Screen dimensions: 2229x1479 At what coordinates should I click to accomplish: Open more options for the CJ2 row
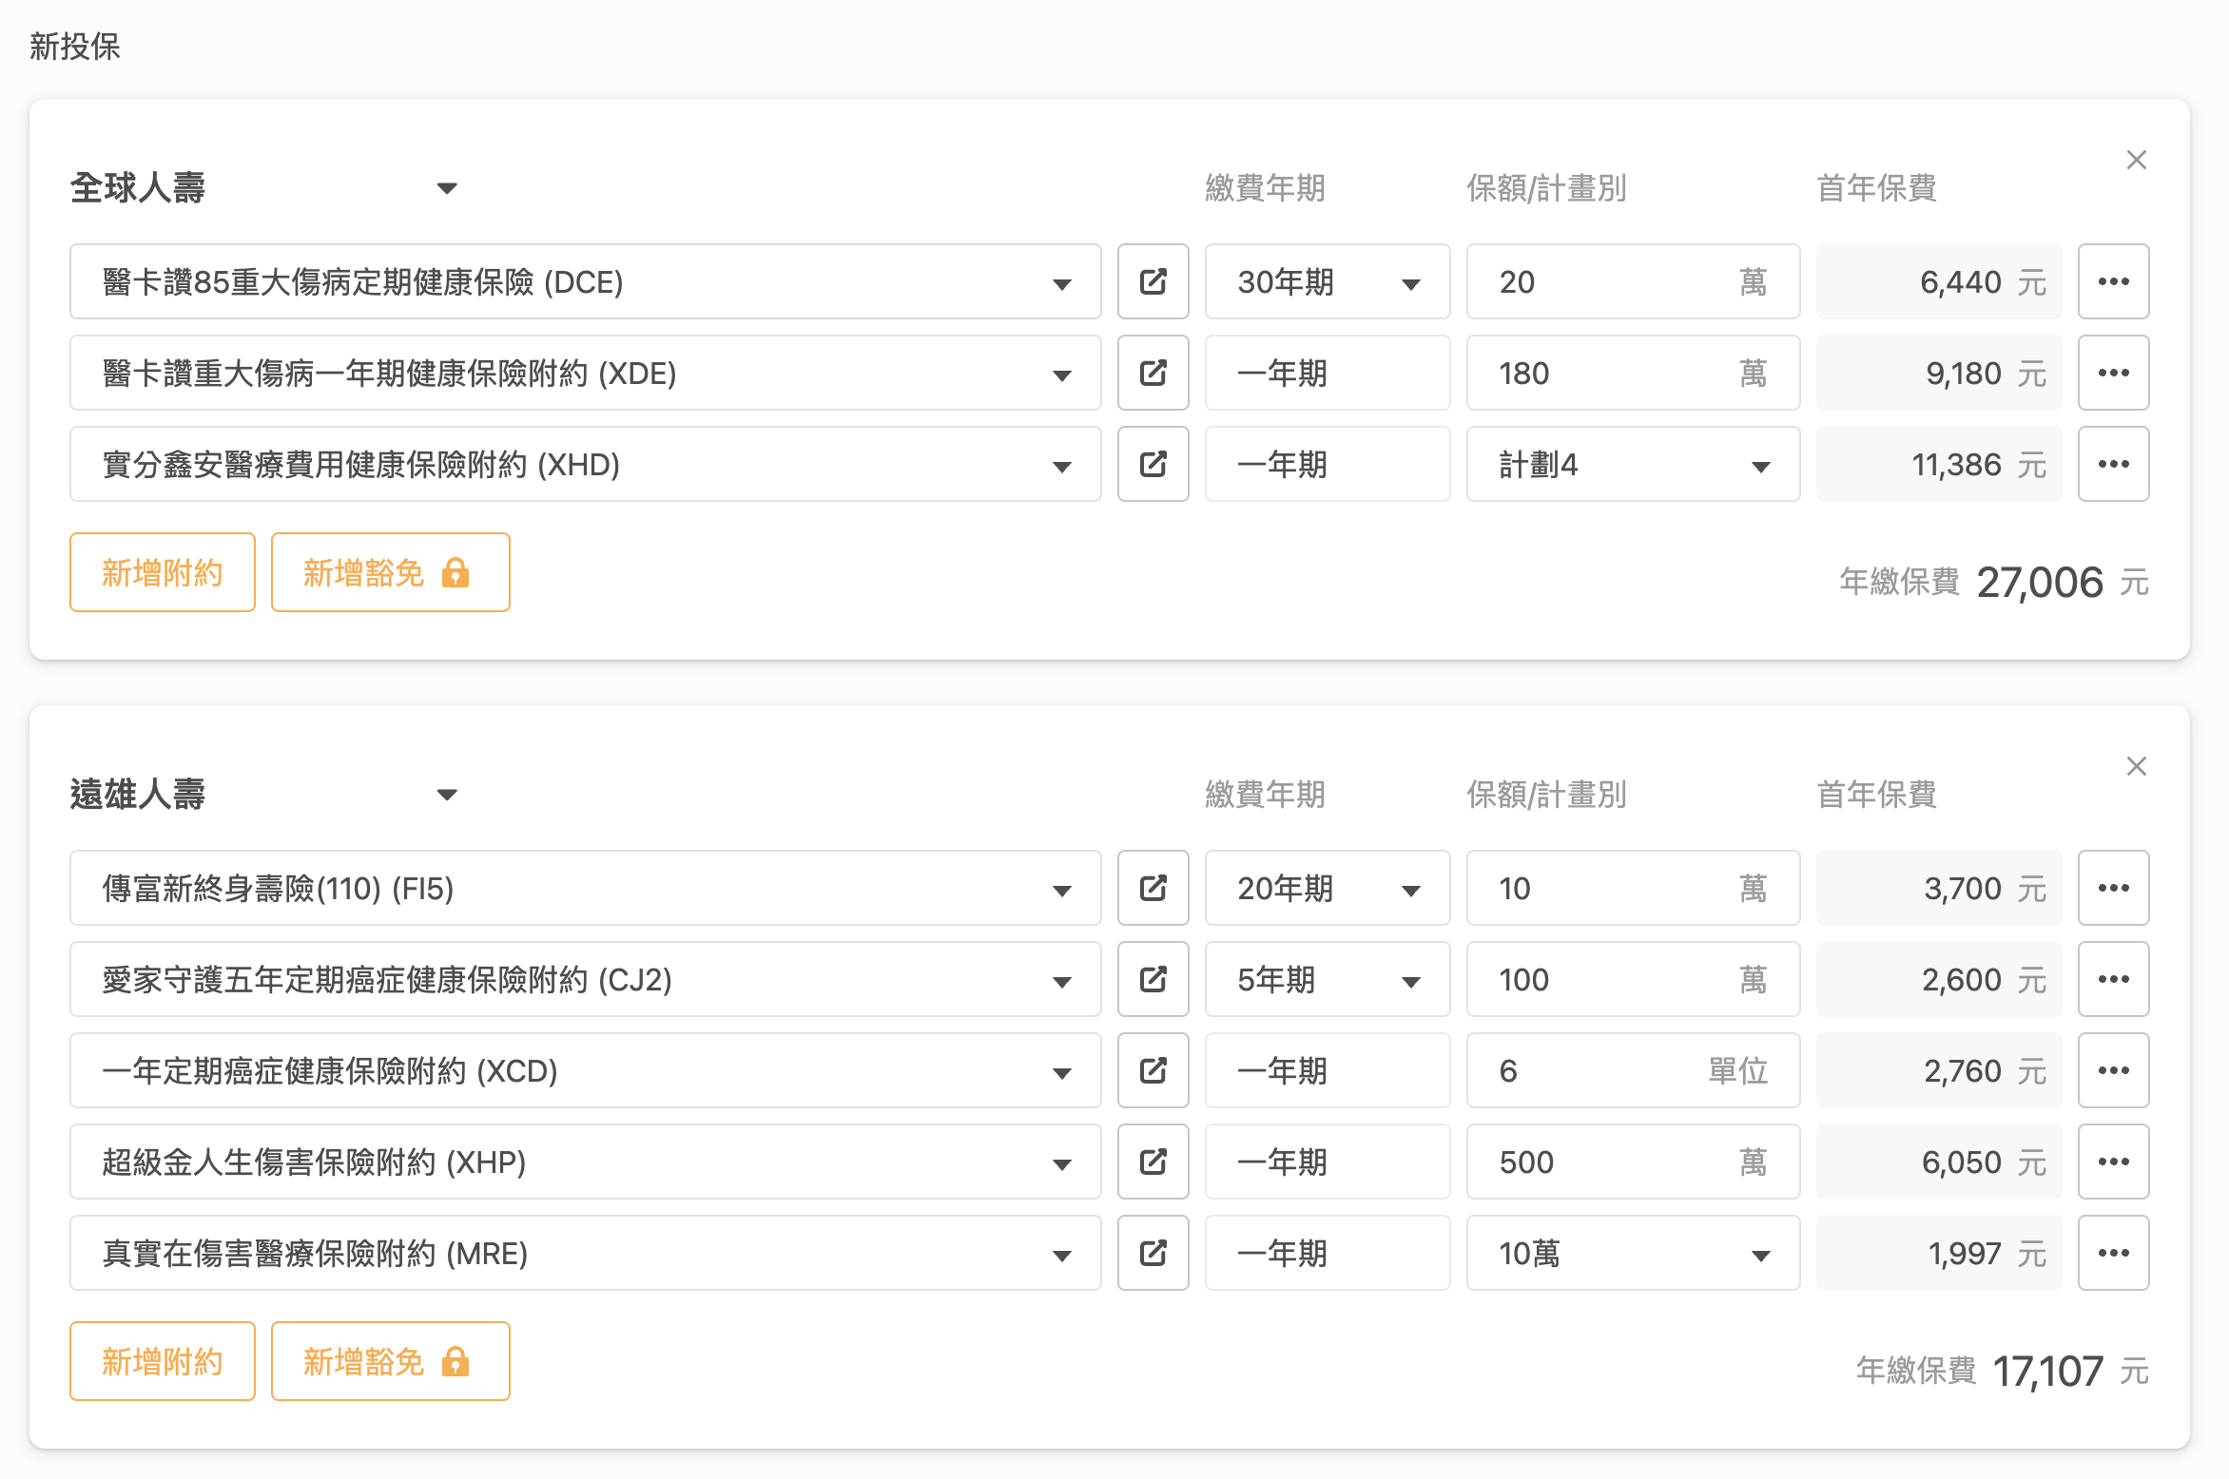(2113, 979)
